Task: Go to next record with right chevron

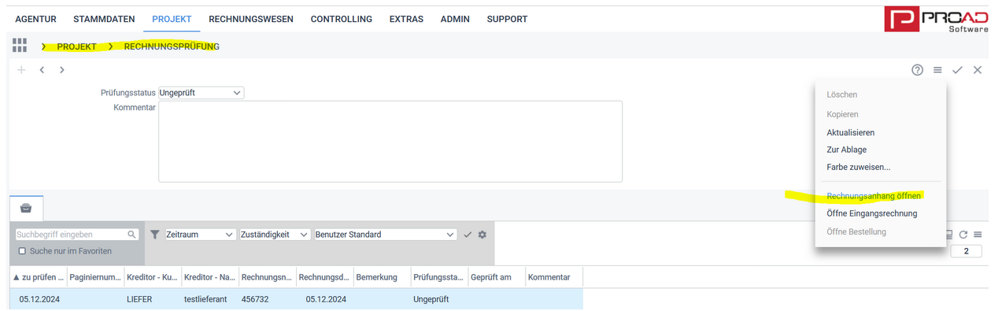Action: [61, 70]
